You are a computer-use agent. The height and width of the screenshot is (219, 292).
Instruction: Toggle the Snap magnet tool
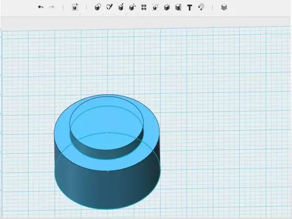201,7
